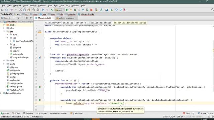The image size is (214, 120).
Task: Open the Build menu
Action: pyautogui.click(x=50, y=6)
